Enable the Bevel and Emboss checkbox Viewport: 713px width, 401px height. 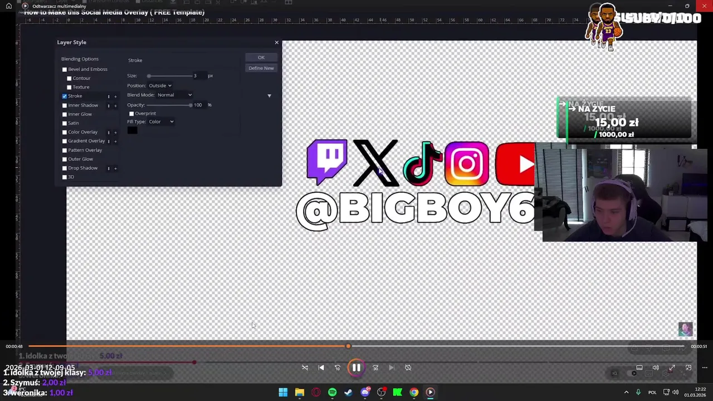tap(65, 69)
